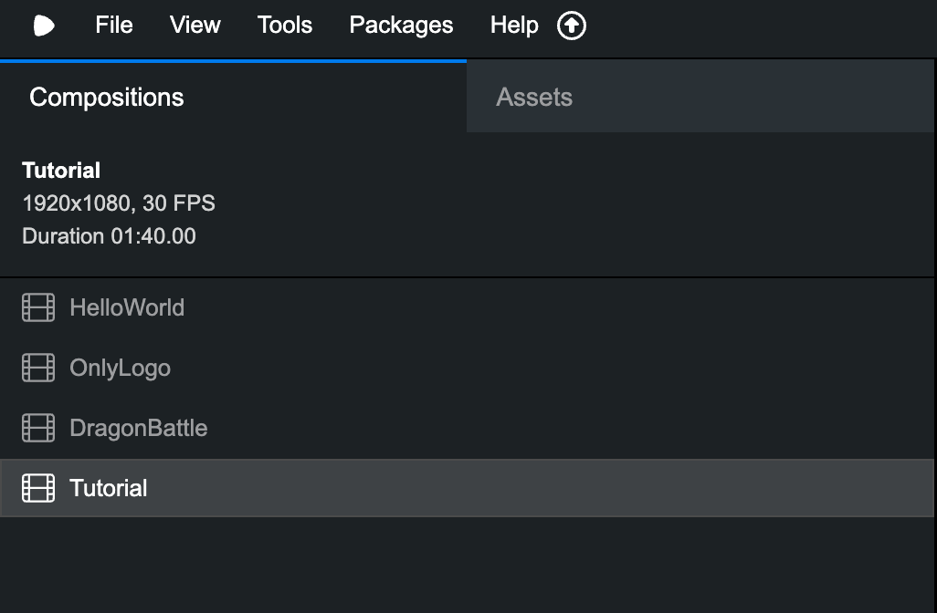Click the film icon beside HelloWorld
Image resolution: width=937 pixels, height=613 pixels.
click(38, 307)
